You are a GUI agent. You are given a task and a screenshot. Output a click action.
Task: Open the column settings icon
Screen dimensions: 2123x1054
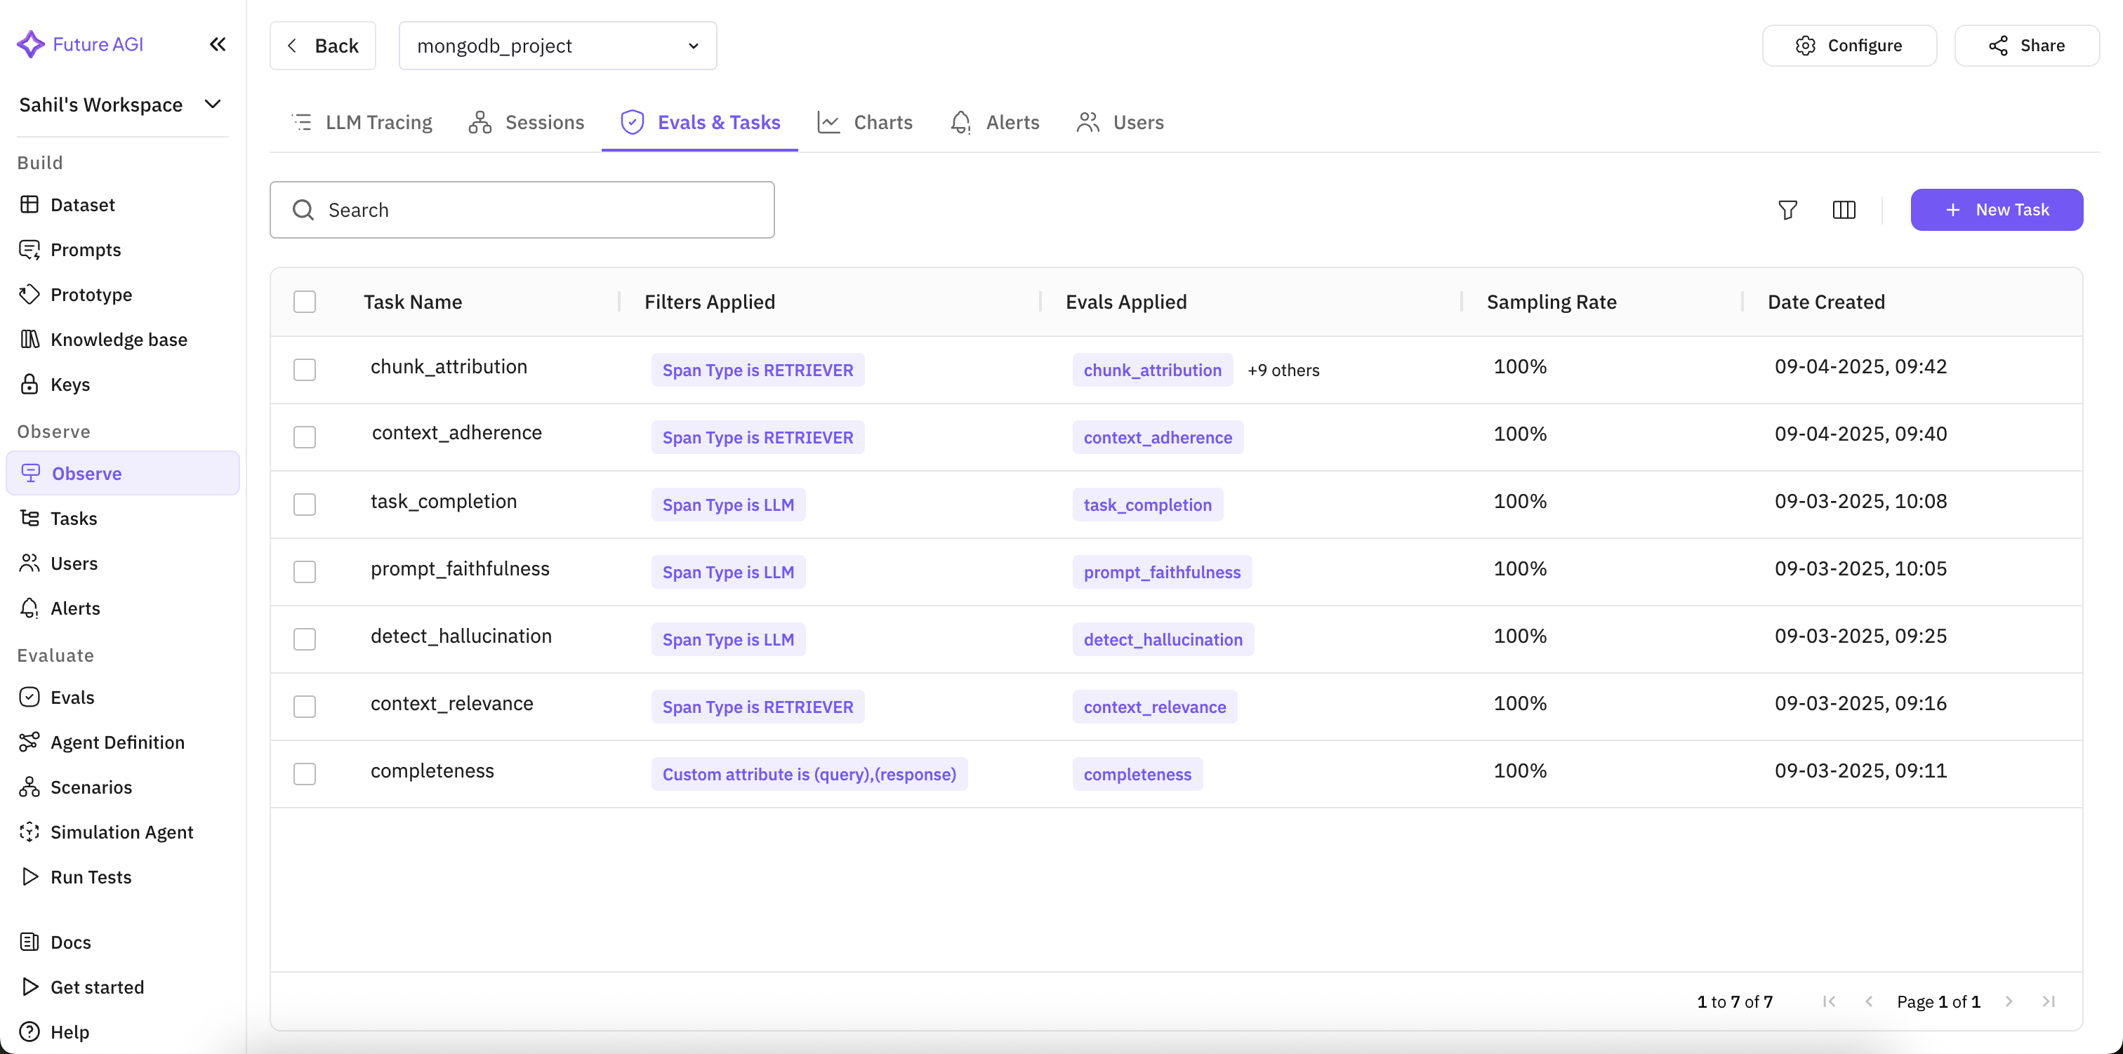pyautogui.click(x=1844, y=210)
